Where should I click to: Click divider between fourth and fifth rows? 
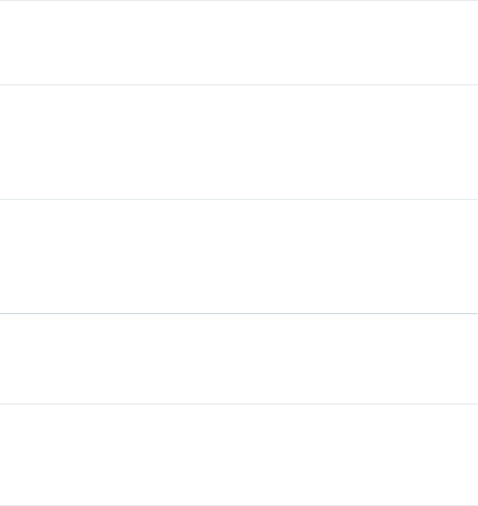pos(239,404)
